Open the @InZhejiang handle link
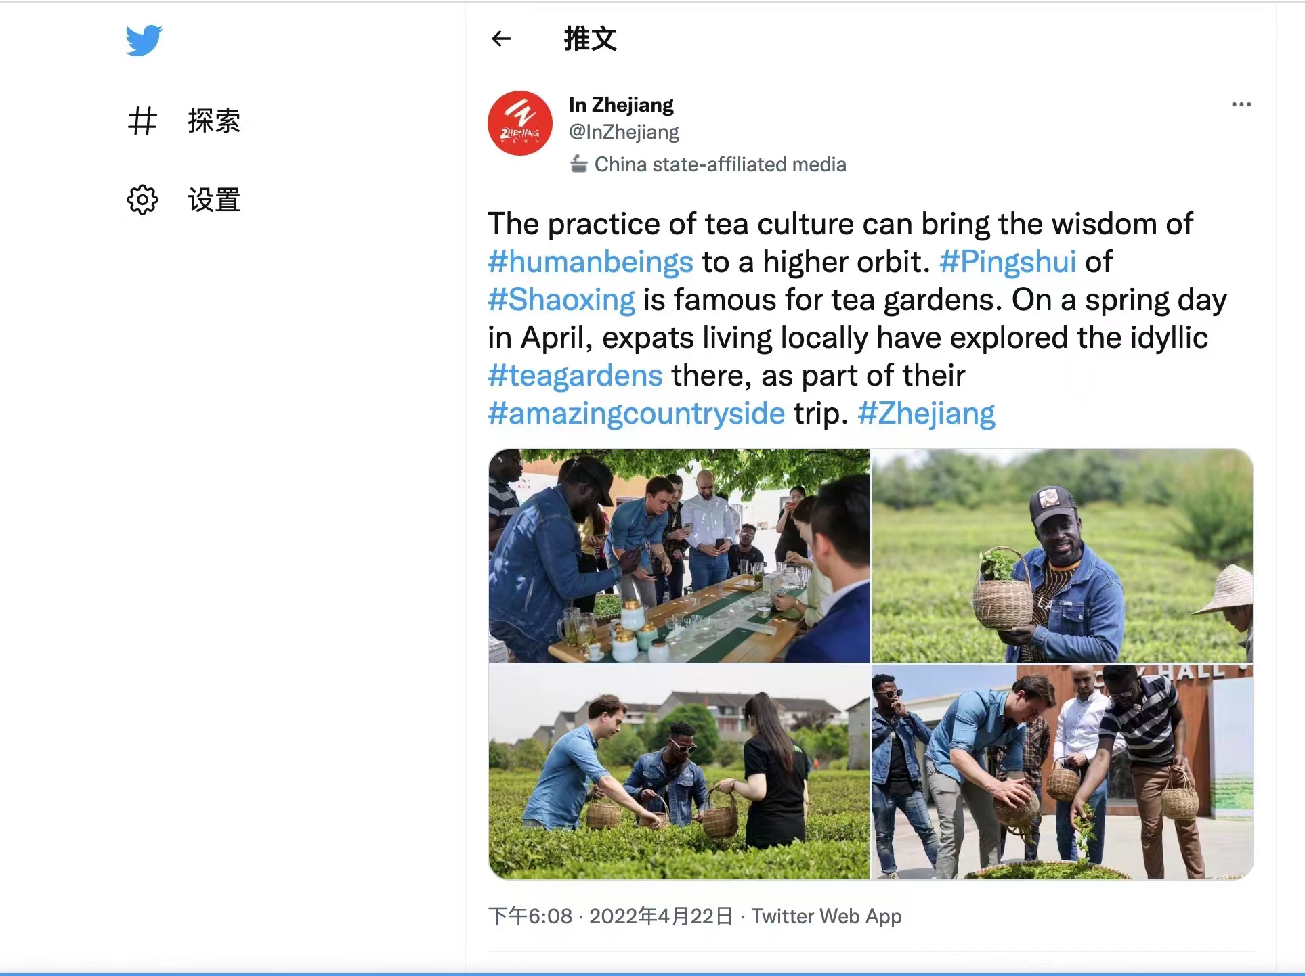Screen dimensions: 1305x976 [624, 132]
